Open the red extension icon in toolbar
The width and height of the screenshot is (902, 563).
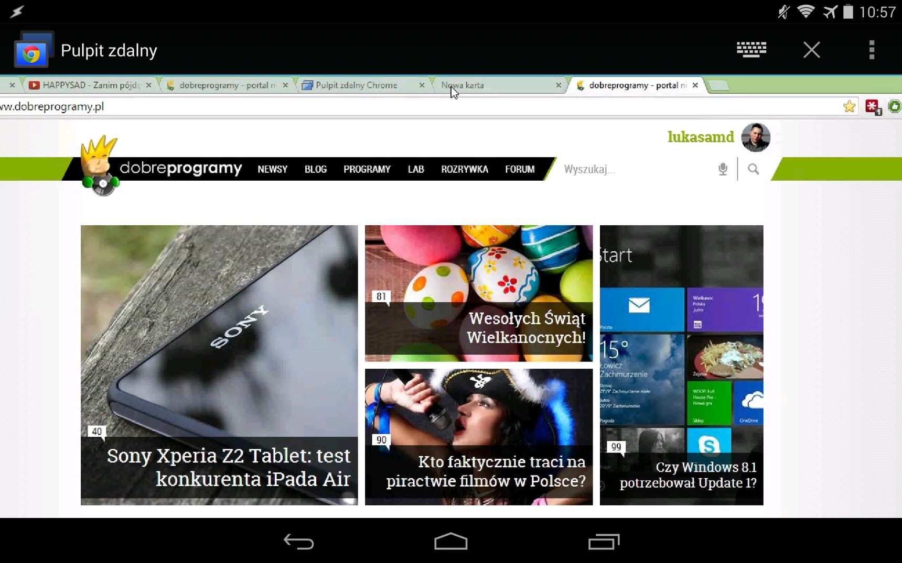click(873, 107)
